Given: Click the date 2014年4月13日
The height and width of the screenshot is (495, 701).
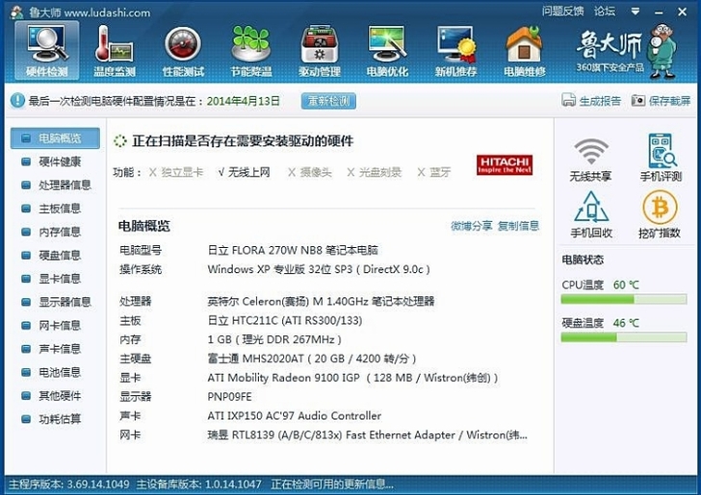Looking at the screenshot, I should pyautogui.click(x=244, y=101).
